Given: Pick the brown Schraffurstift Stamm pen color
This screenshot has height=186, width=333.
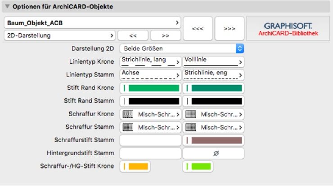Looking at the screenshot, I should pyautogui.click(x=213, y=140).
